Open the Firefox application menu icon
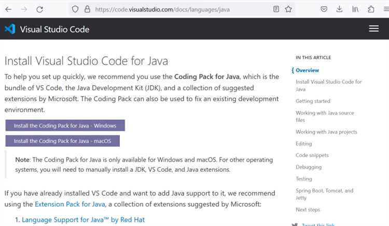The image size is (389, 226). (x=386, y=9)
